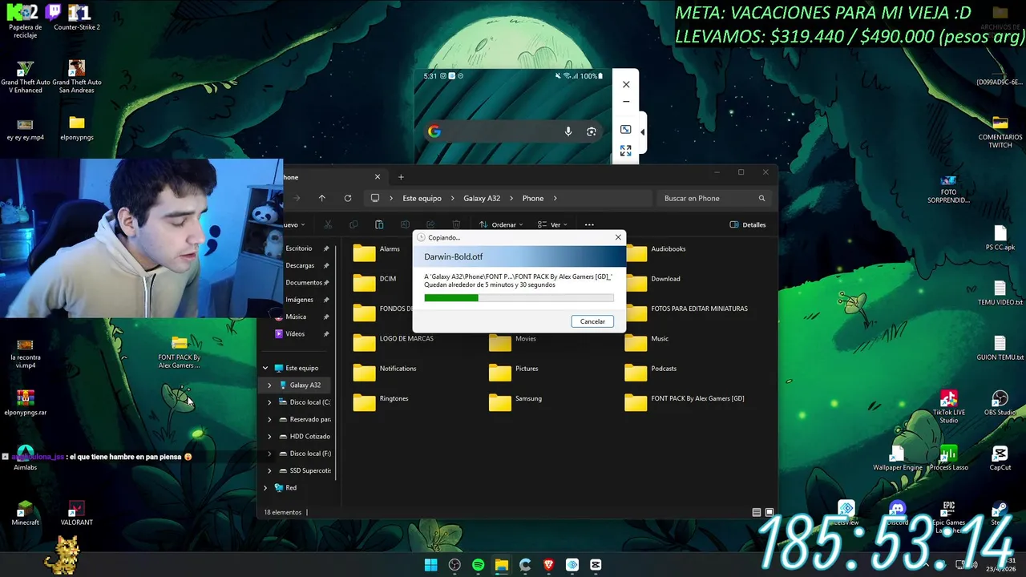Screen dimensions: 1026x577
Task: Expand the Galaxy A32 tree node
Action: tap(269, 385)
